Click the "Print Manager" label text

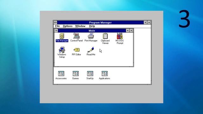point(91,41)
